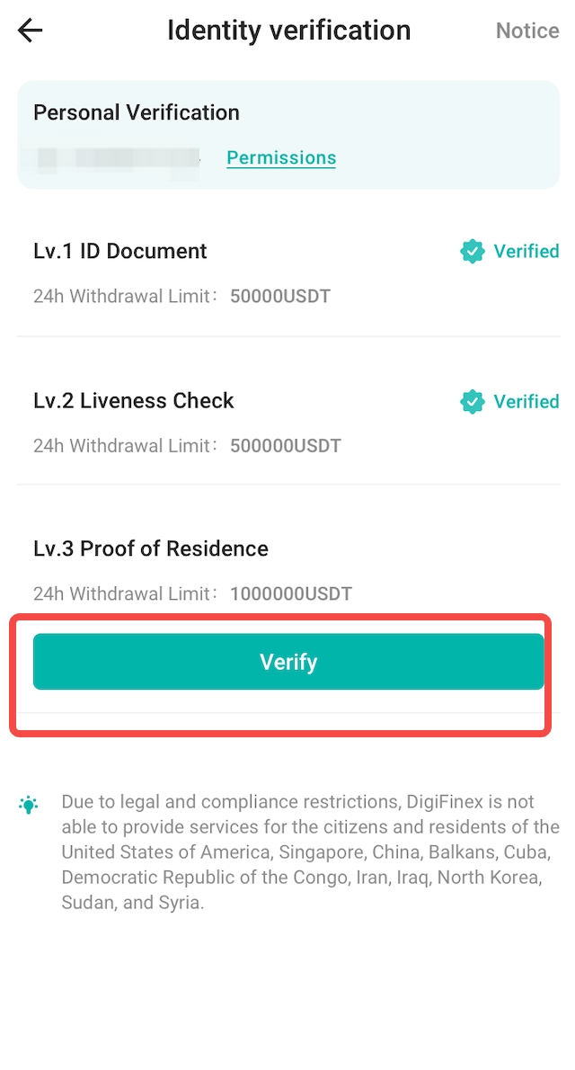This screenshot has height=1070, width=575.
Task: Tap the 50000USDT withdrawal limit value
Action: click(x=280, y=296)
